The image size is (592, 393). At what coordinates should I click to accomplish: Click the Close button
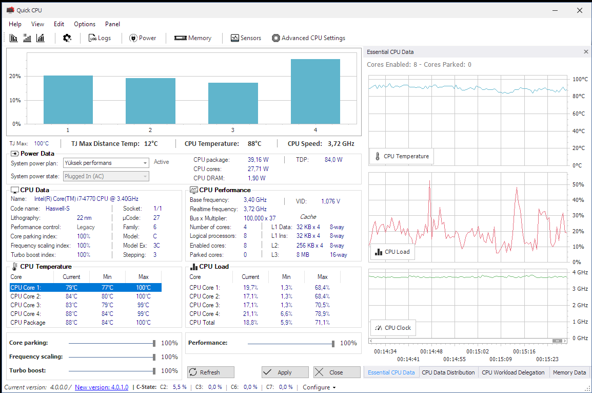point(337,372)
